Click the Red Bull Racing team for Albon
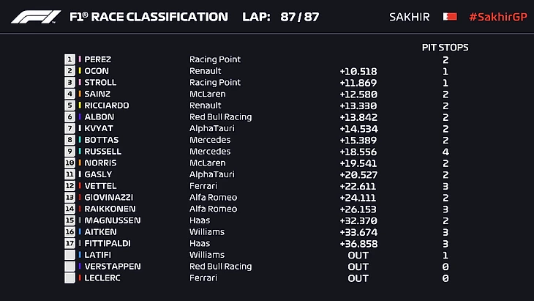The height and width of the screenshot is (301, 534). 220,117
